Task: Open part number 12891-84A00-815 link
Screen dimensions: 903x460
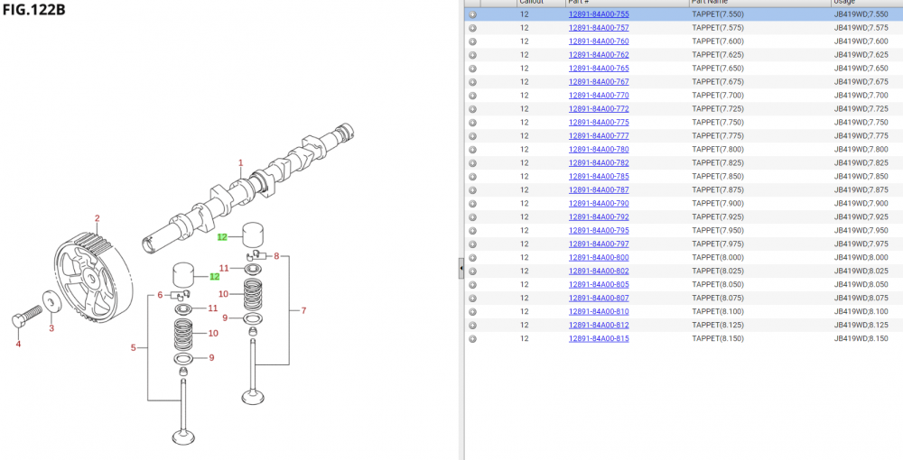Action: 598,339
